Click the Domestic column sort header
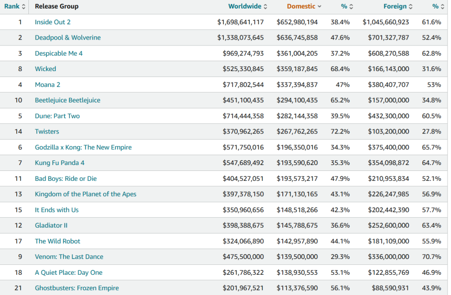This screenshot has height=295, width=451. (304, 6)
